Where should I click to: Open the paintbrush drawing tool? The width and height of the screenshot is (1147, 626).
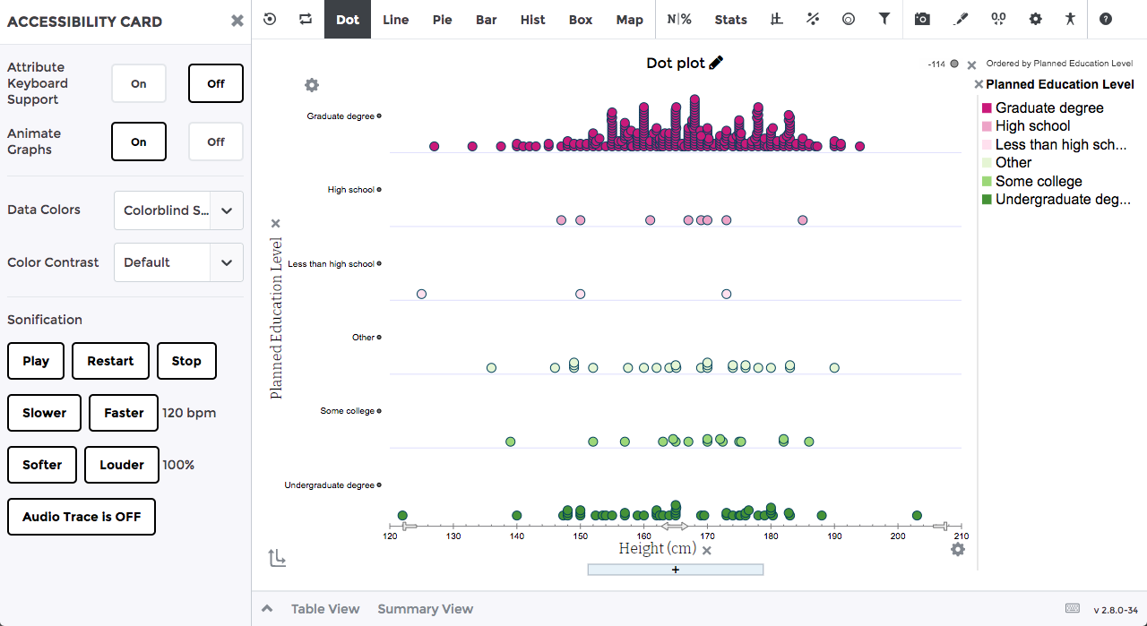coord(961,19)
